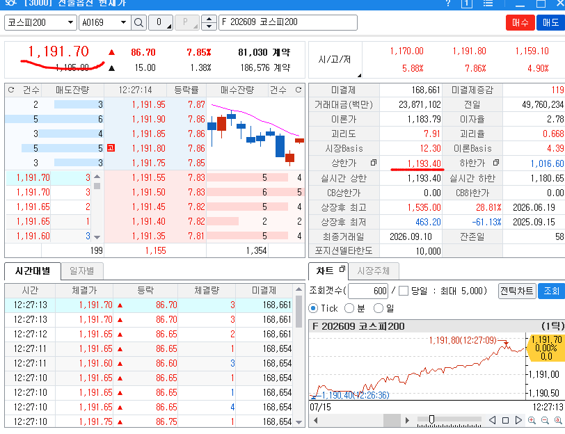
Task: Switch to the 일자별 tab
Action: pos(82,271)
